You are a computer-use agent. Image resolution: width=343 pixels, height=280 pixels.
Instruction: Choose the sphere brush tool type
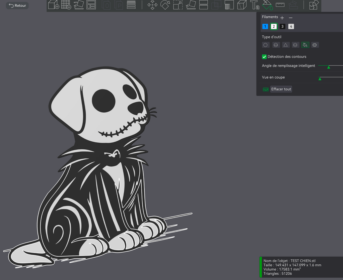click(x=276, y=45)
